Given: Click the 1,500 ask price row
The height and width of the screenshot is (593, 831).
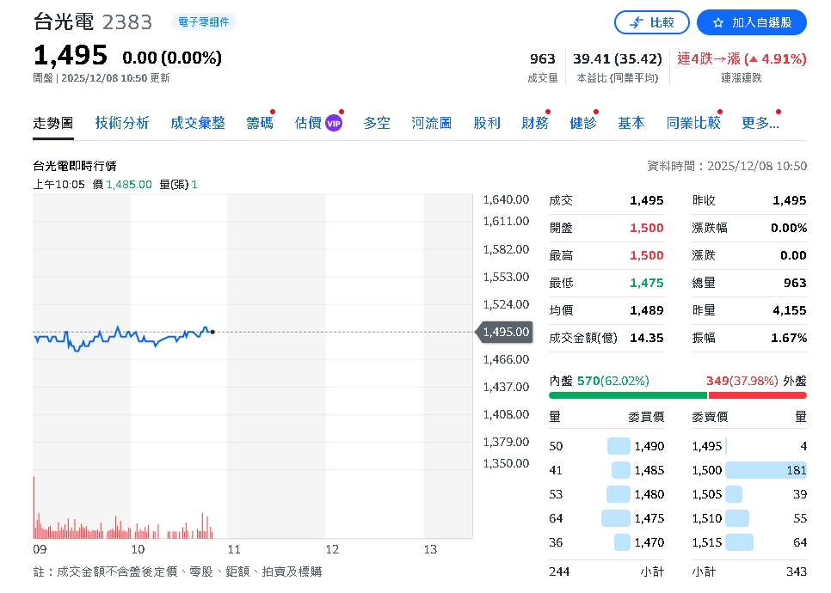Looking at the screenshot, I should pyautogui.click(x=749, y=470).
